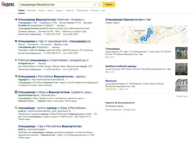Screen dimensions: 195x141
Task: Click the спецодежда.рф favicon
Action: pos(16,41)
